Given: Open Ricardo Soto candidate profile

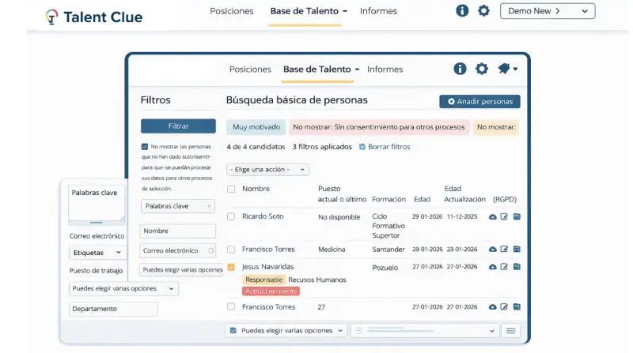Looking at the screenshot, I should [x=263, y=216].
